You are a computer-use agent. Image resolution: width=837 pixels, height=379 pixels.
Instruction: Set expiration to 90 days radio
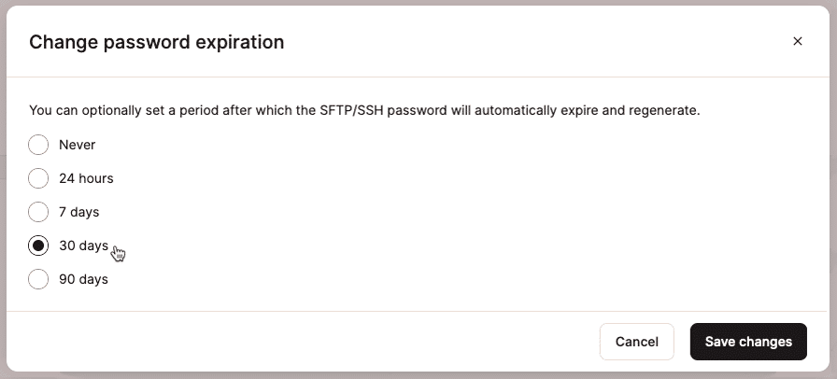coord(38,279)
